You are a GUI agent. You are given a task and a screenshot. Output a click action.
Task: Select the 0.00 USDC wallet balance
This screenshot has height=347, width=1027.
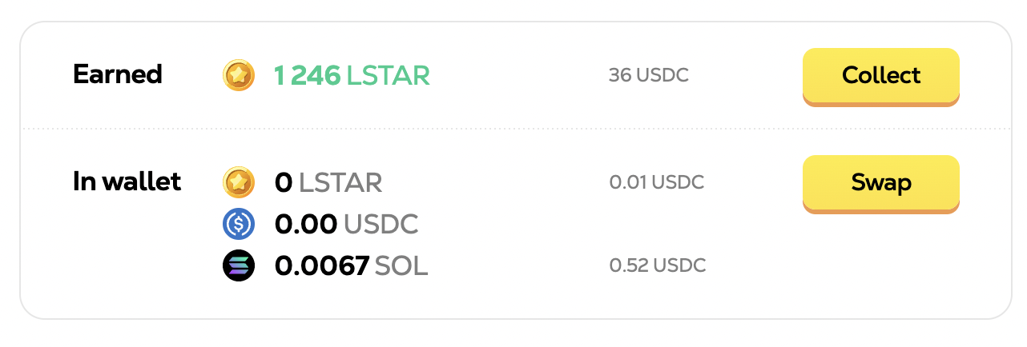(346, 225)
